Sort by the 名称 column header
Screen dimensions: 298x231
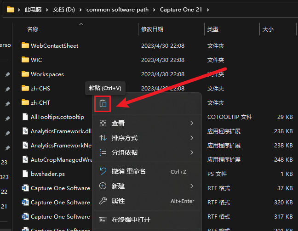pos(33,29)
